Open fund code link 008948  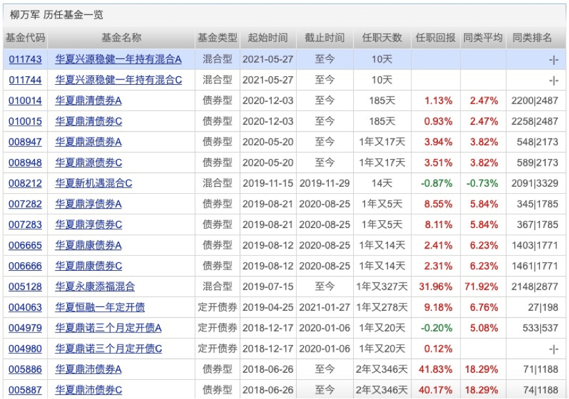(x=25, y=162)
